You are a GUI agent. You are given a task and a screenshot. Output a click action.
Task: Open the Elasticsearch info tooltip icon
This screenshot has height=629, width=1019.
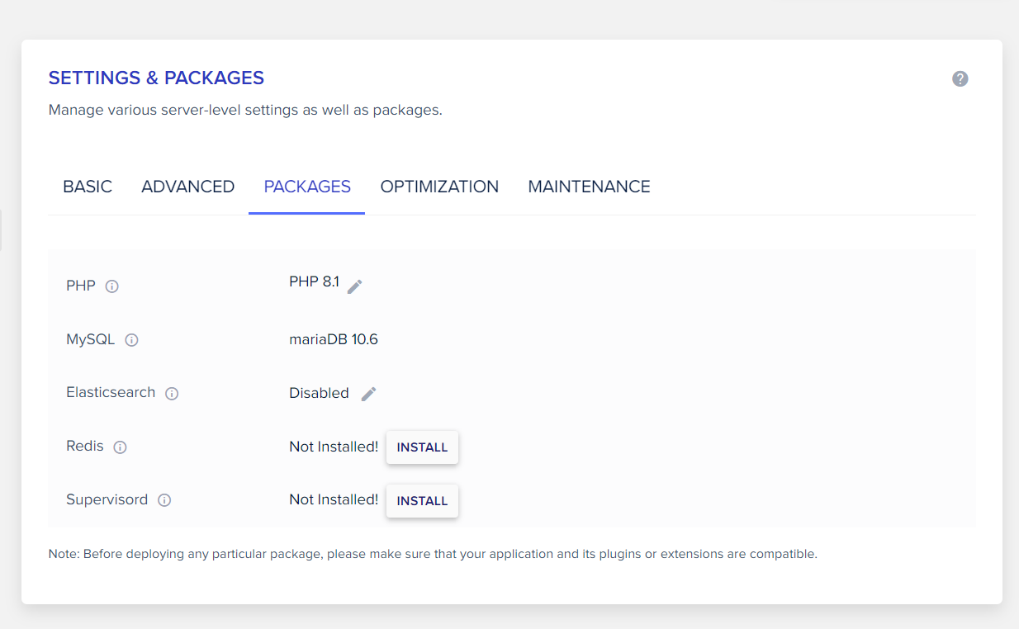172,393
